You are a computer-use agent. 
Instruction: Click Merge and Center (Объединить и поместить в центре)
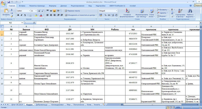coord(81,15)
